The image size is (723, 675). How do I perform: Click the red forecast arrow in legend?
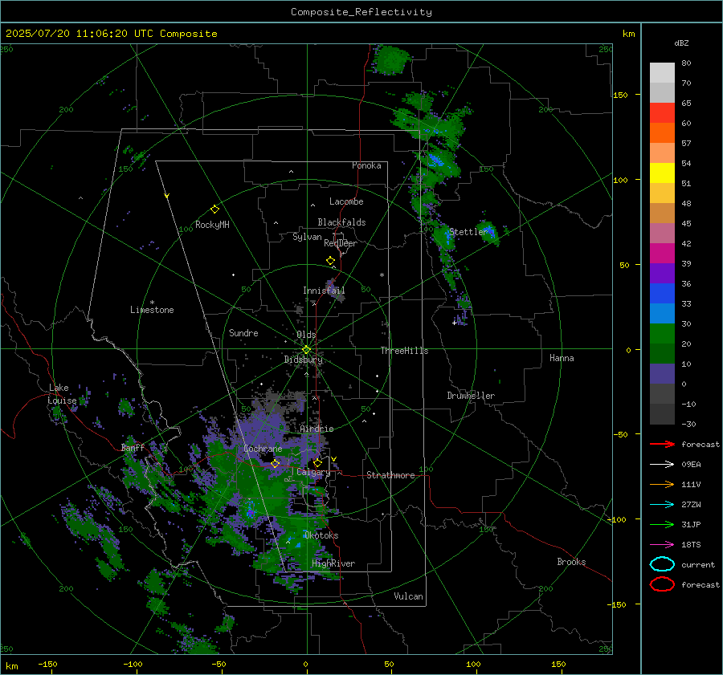(x=662, y=444)
